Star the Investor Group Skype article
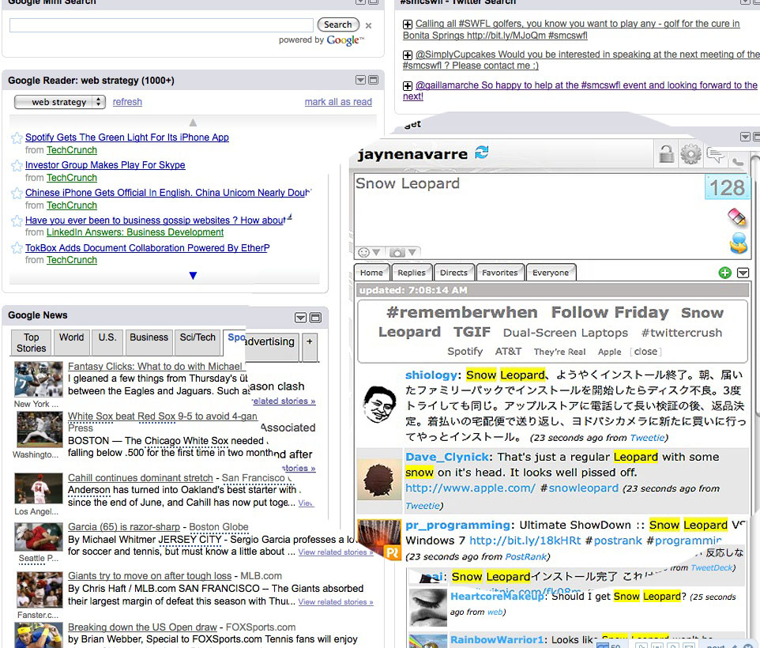This screenshot has height=648, width=760. pos(17,166)
